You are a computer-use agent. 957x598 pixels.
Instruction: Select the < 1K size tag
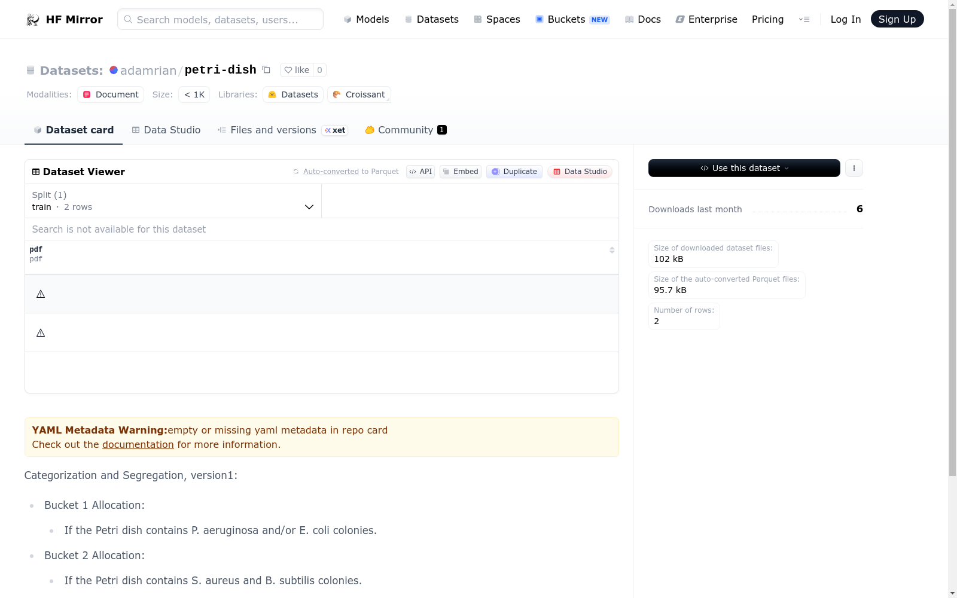click(194, 94)
